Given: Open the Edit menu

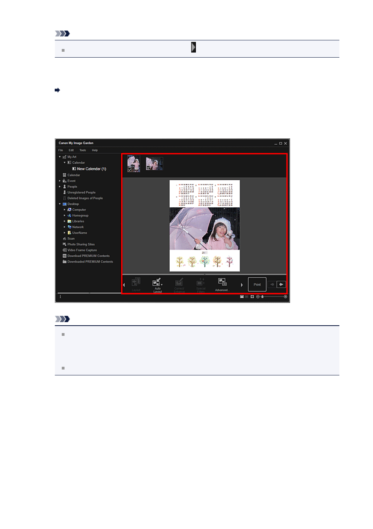Looking at the screenshot, I should pyautogui.click(x=71, y=150).
